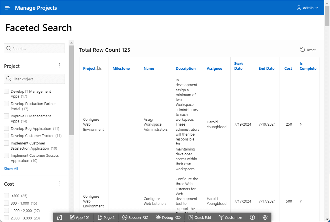Check Implement Customer Success Application facet

[7, 155]
